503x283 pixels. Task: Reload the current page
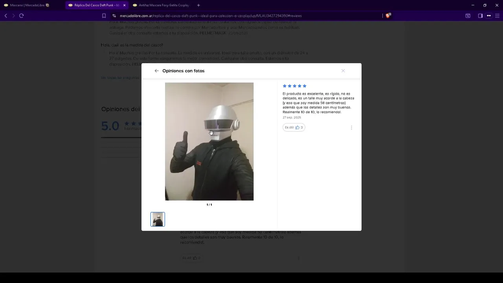pos(21,16)
